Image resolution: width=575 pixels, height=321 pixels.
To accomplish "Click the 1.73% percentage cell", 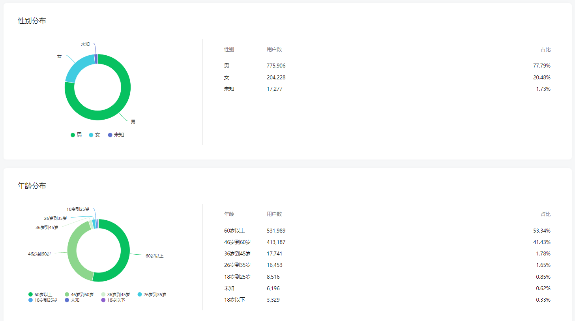I will (x=543, y=89).
